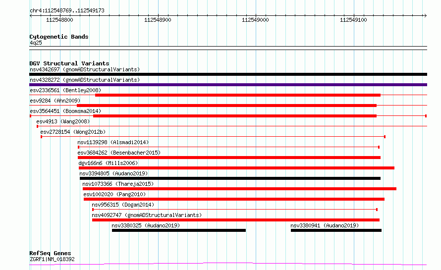The width and height of the screenshot is (441, 270).
Task: Click the magenta ZGRF1 gene track line
Action: [x=228, y=264]
